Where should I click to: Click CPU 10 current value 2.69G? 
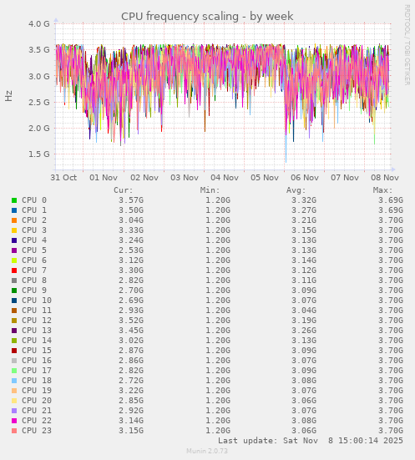(131, 301)
